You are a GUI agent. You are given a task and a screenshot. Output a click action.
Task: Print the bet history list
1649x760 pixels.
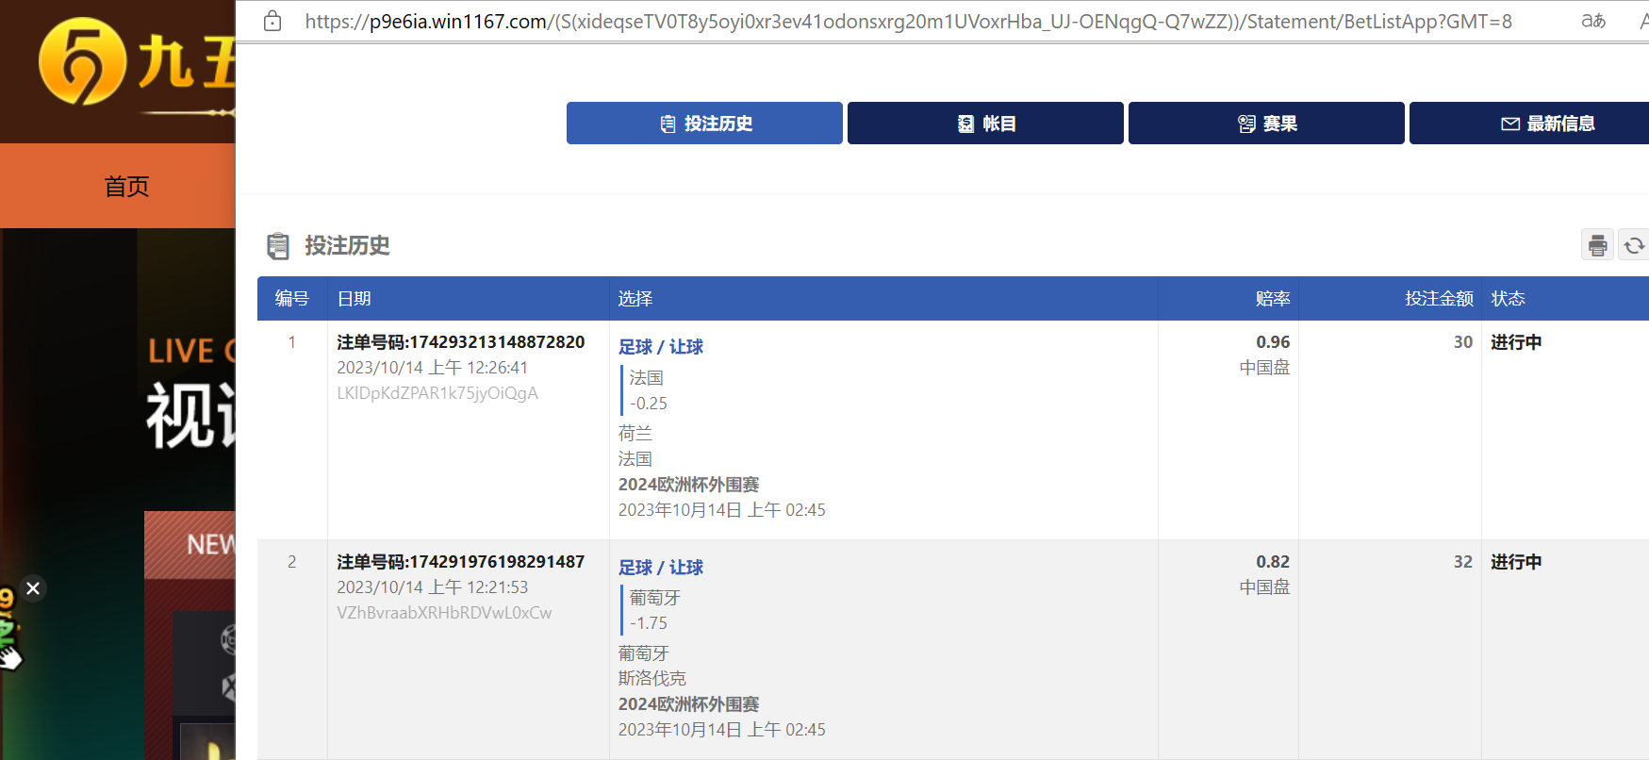coord(1597,245)
